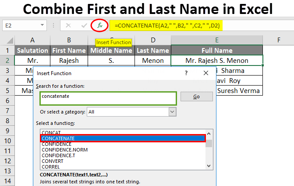This screenshot has width=294, height=186.
Task: Click the Full Name header cell
Action: tap(217, 51)
